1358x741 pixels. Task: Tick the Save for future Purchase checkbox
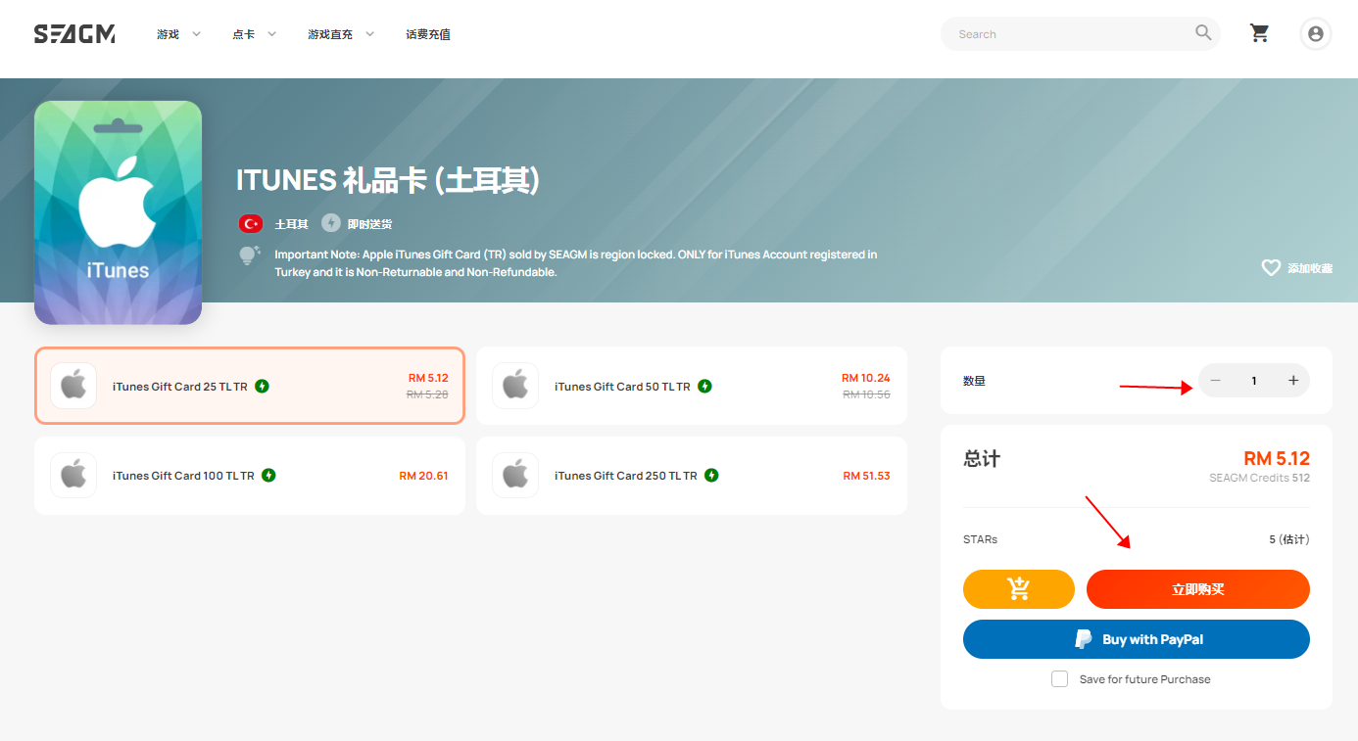[x=1059, y=678]
